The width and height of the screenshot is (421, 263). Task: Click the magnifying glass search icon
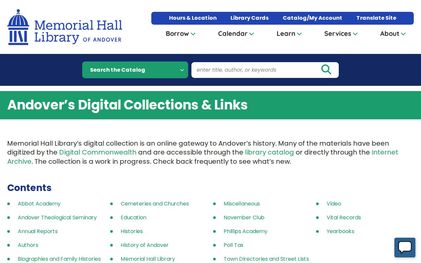tap(326, 70)
